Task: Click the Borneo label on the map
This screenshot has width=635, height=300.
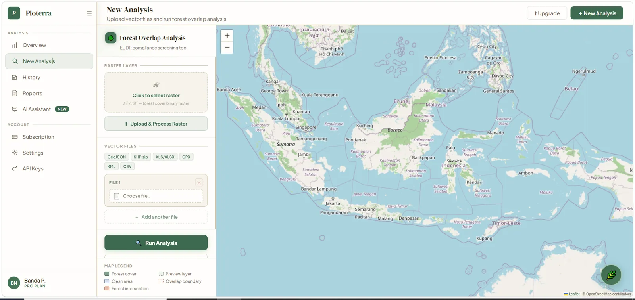Action: [395, 130]
